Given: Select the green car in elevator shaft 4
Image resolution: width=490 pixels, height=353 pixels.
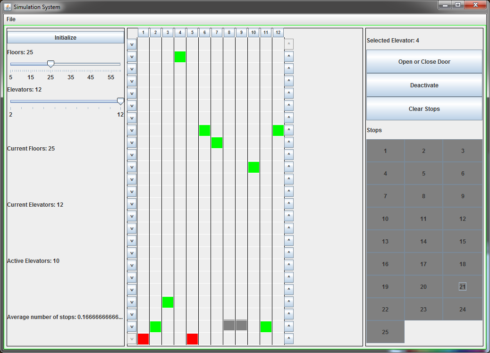Looking at the screenshot, I should 180,57.
